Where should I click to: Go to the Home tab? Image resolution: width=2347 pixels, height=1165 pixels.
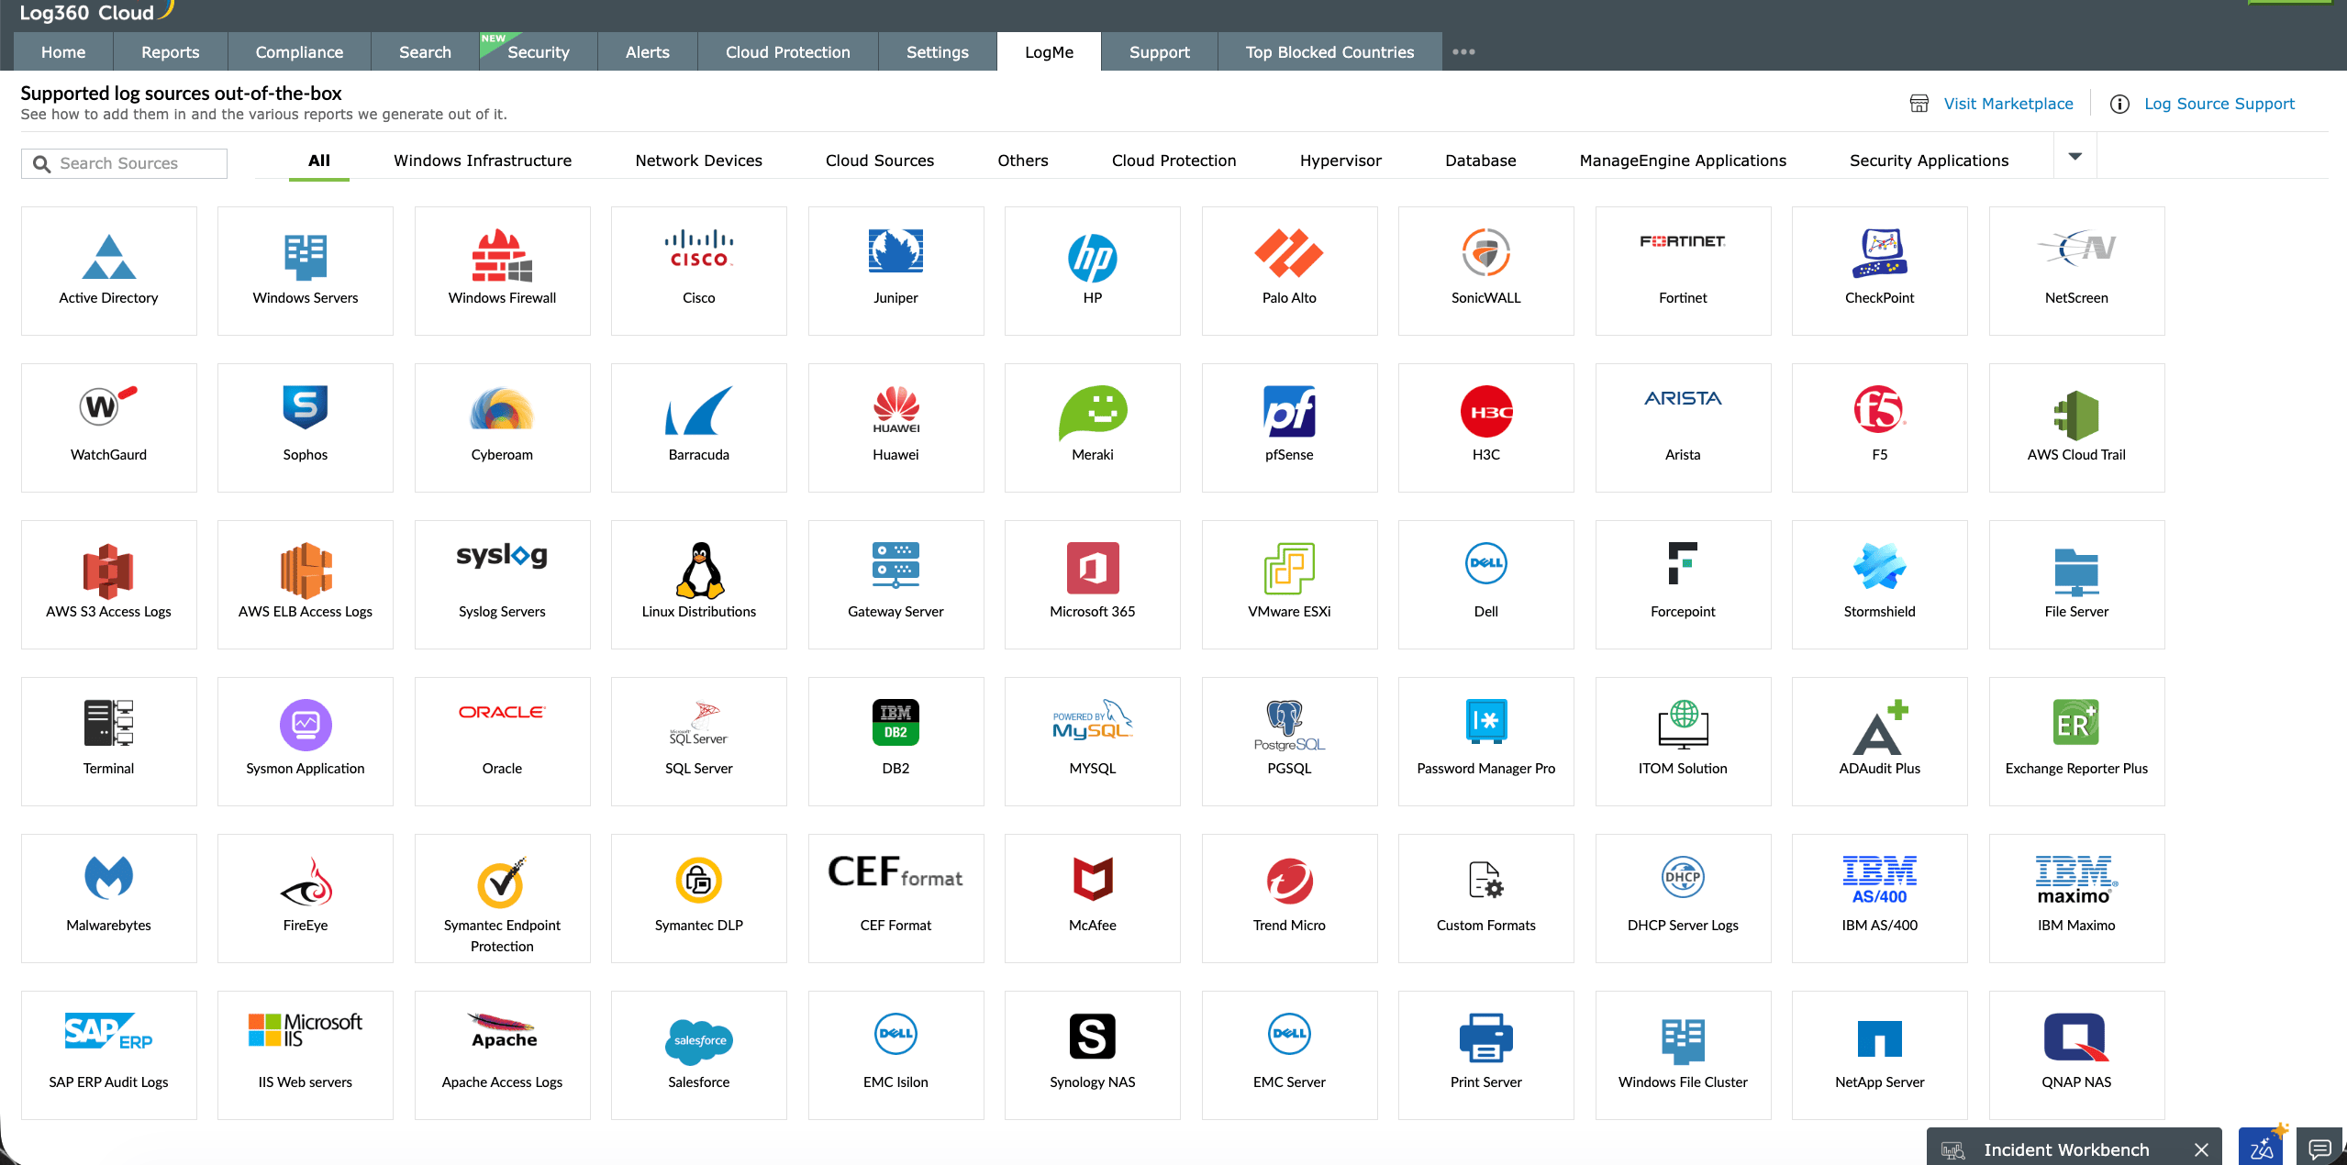[x=63, y=51]
